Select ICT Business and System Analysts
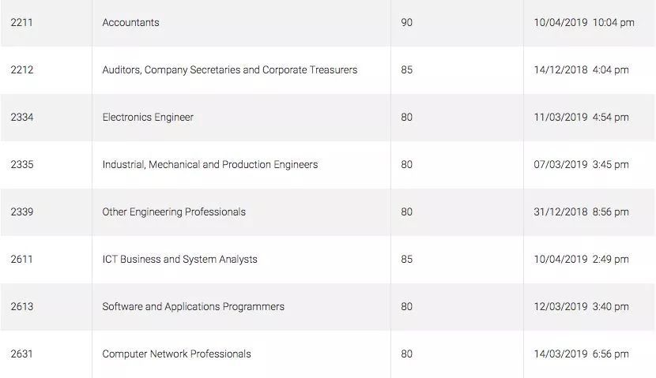 tap(179, 260)
